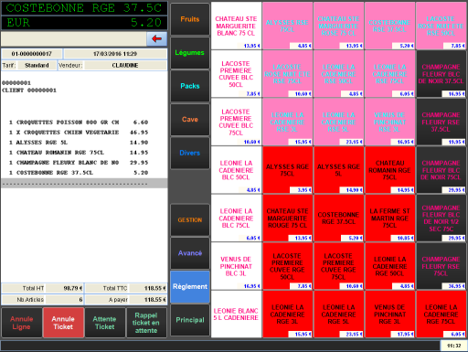Go to the Principal screen
The height and width of the screenshot is (352, 468).
point(190,320)
